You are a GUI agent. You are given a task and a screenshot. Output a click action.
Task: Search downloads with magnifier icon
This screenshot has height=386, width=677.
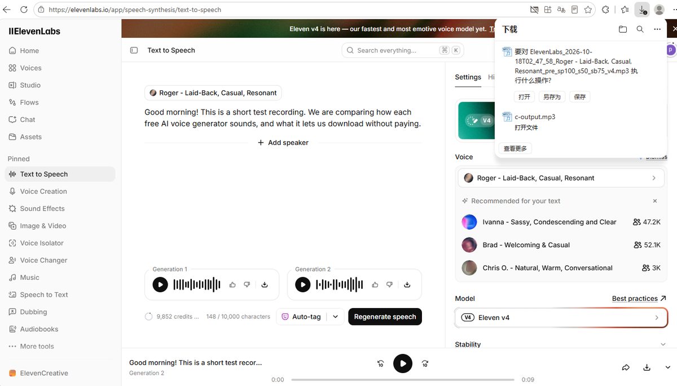(640, 29)
